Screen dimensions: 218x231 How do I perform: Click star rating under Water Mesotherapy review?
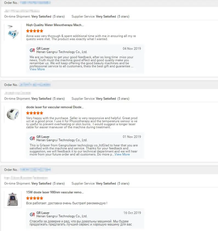coord(35,31)
